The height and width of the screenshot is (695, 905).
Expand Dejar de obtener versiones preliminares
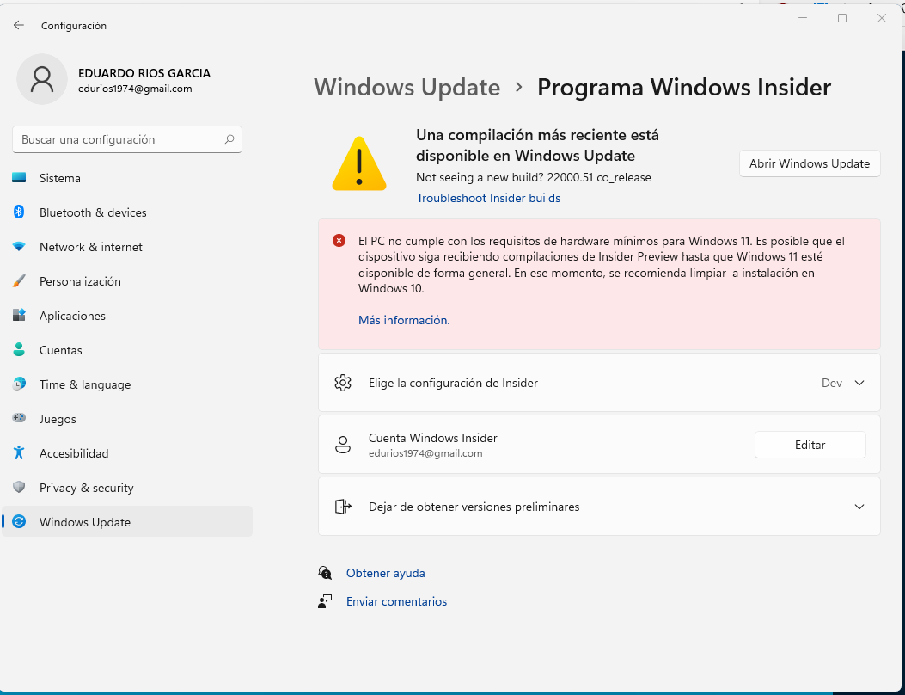tap(859, 507)
